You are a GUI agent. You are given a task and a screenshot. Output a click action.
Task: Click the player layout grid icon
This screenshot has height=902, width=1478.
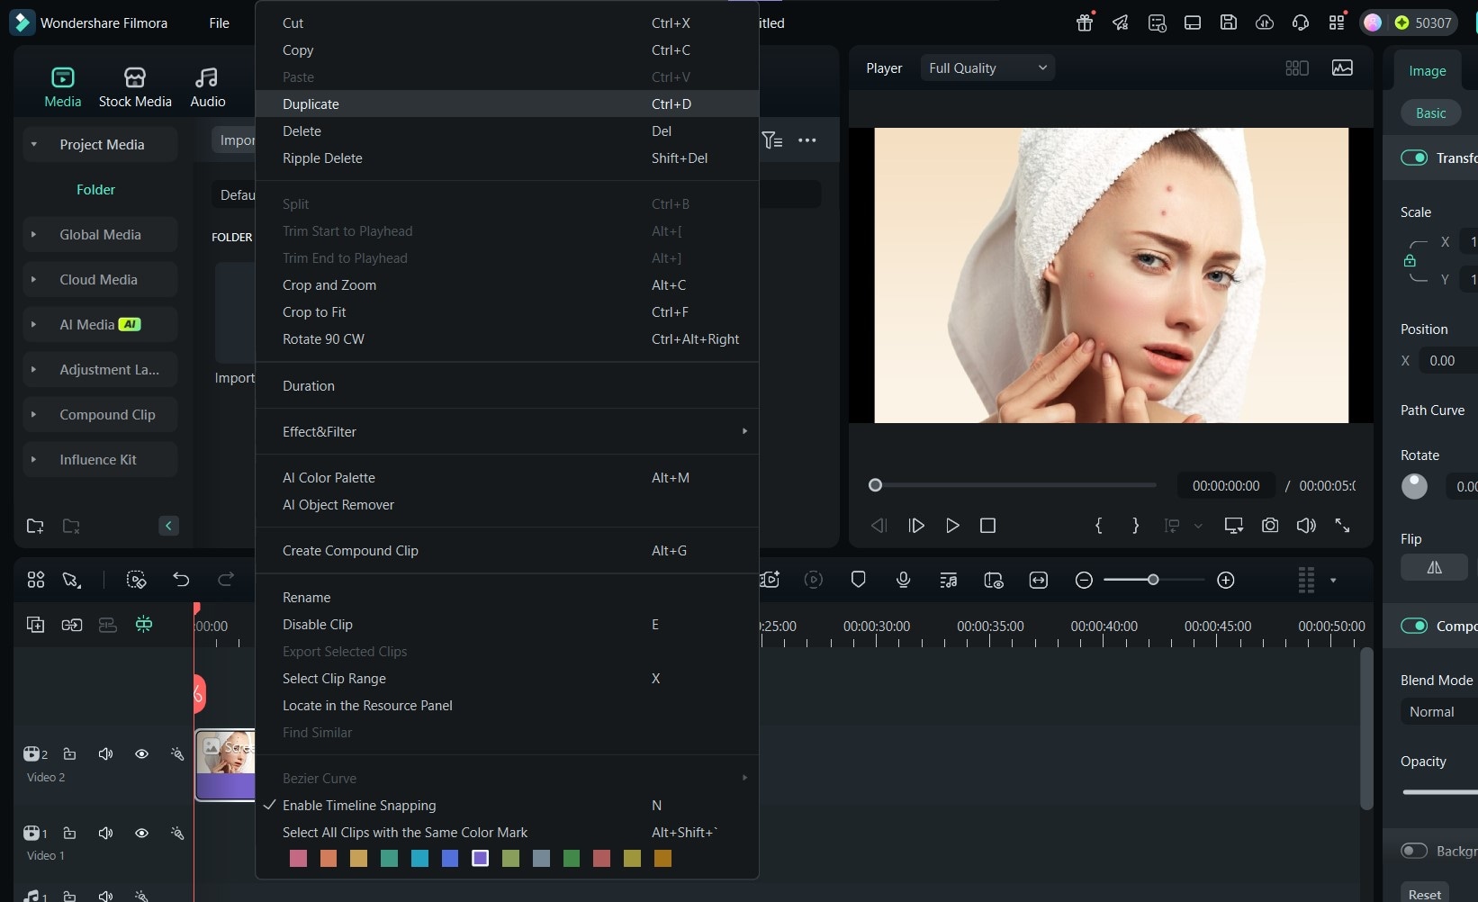click(x=1297, y=68)
